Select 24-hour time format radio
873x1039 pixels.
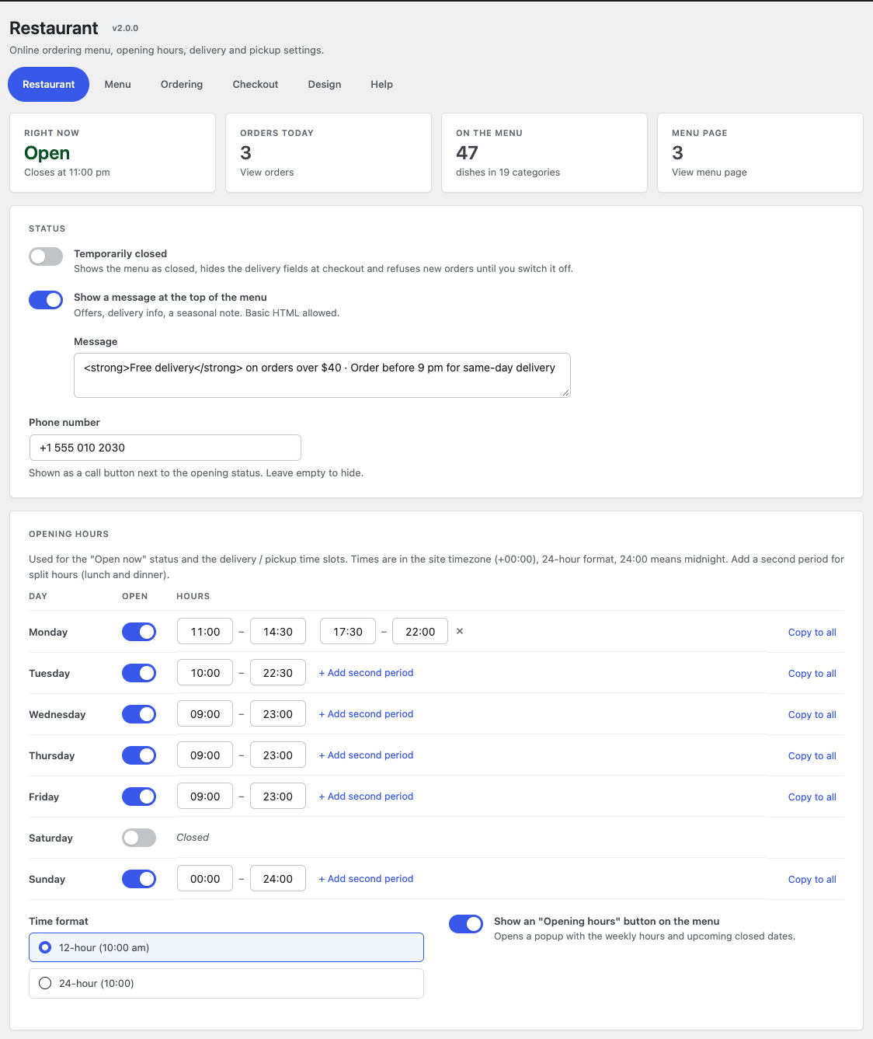45,983
